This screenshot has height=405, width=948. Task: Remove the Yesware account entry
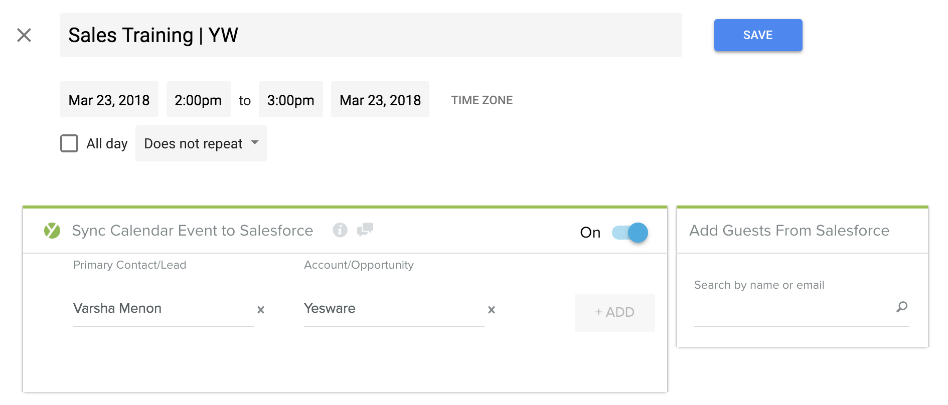click(x=492, y=310)
